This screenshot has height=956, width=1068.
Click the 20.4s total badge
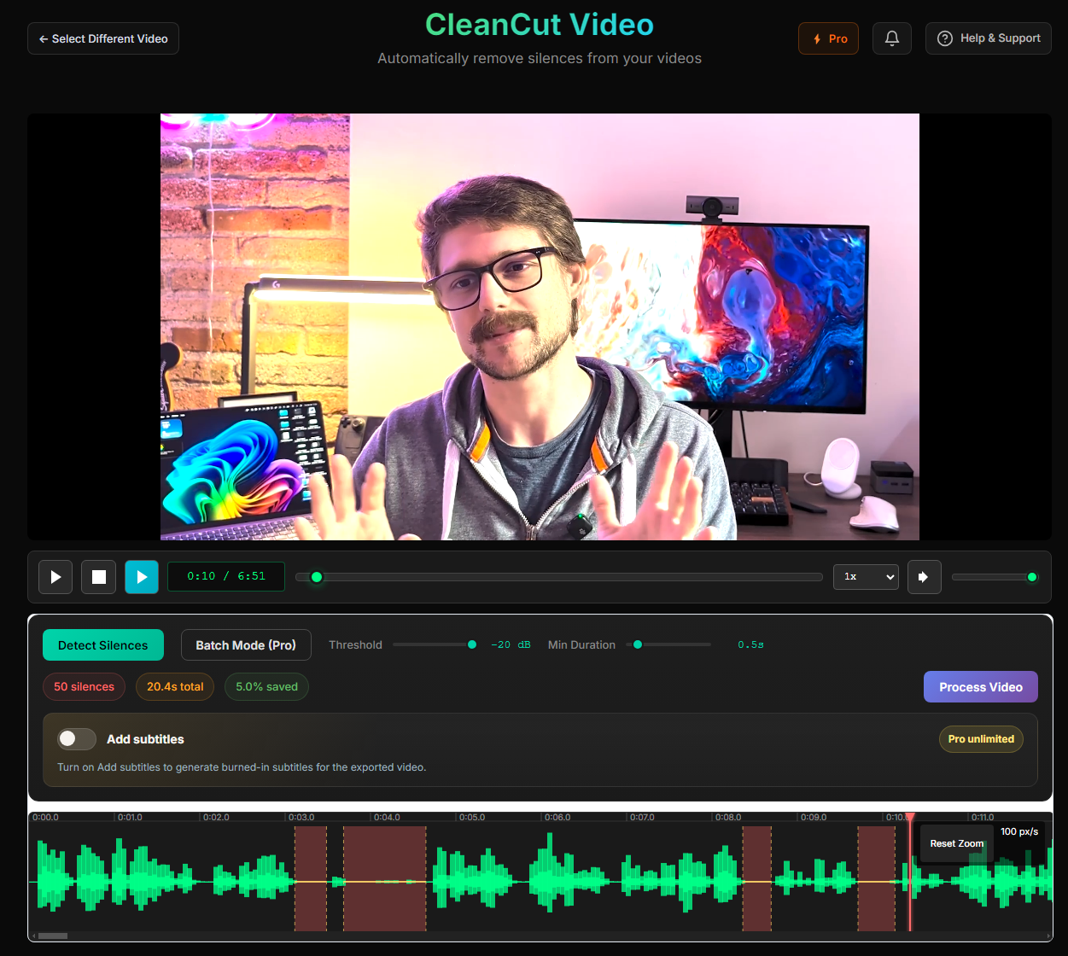[x=175, y=686]
